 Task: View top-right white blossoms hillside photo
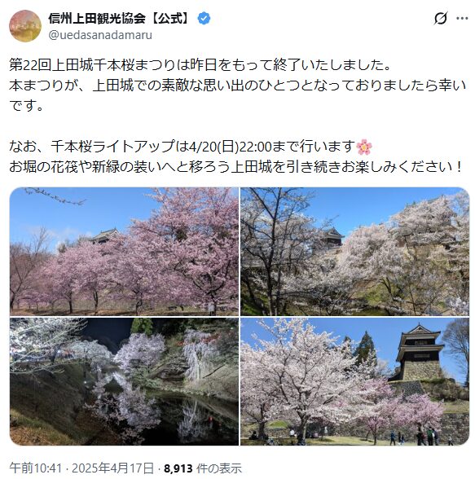354,252
